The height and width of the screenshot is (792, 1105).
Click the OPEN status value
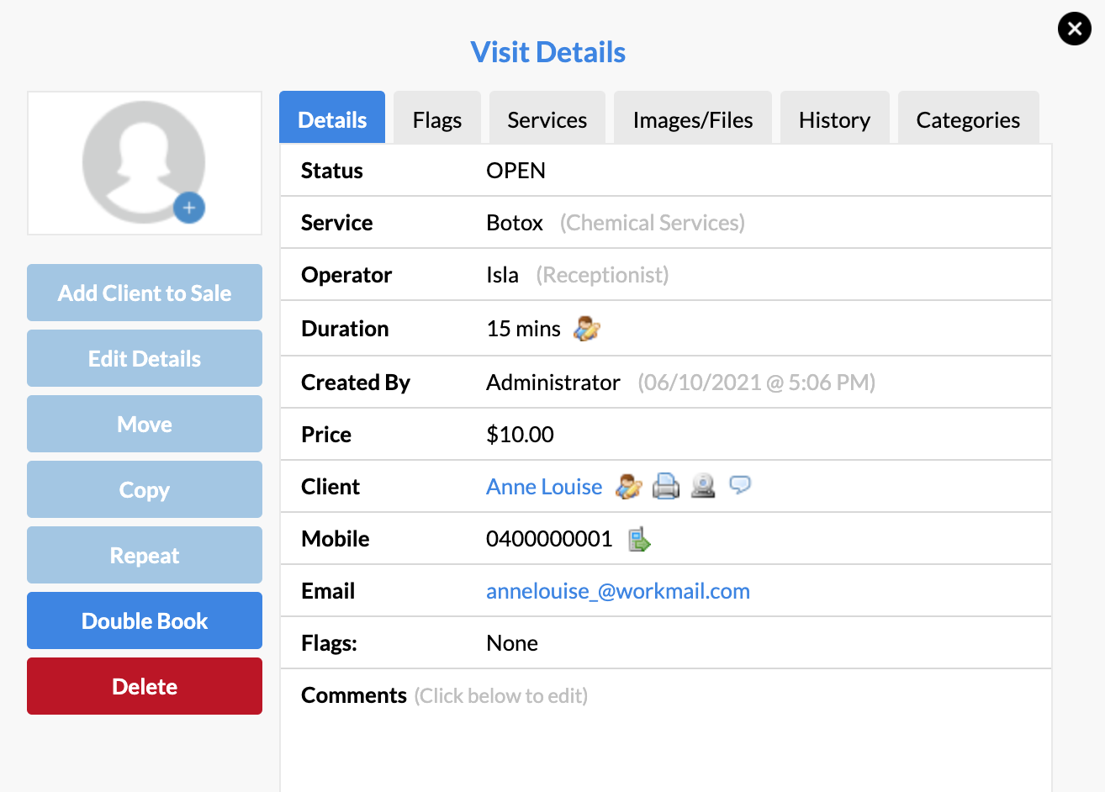click(516, 171)
